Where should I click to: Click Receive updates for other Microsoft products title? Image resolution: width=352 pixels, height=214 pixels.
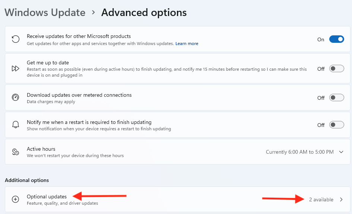point(79,36)
